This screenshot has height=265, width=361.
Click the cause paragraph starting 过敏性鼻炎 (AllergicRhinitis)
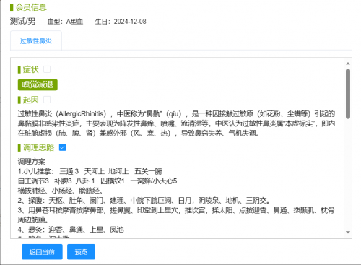pos(176,123)
